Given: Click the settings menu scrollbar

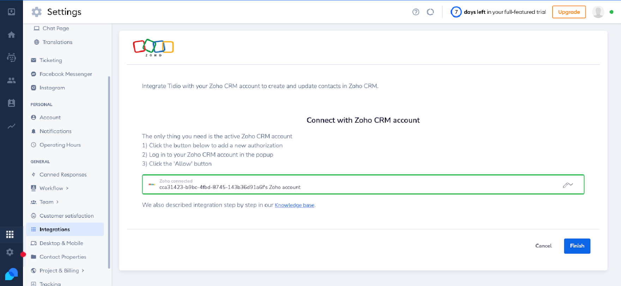Looking at the screenshot, I should pyautogui.click(x=109, y=172).
